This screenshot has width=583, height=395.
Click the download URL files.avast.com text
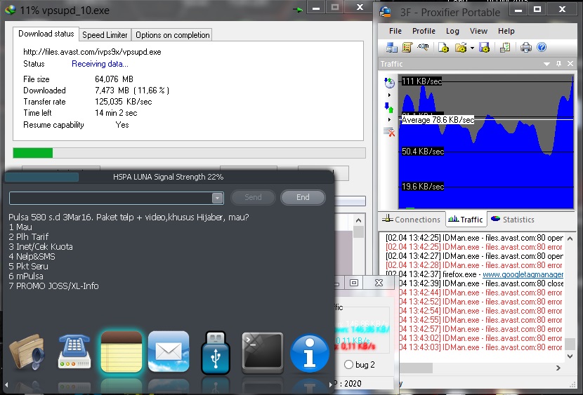92,52
